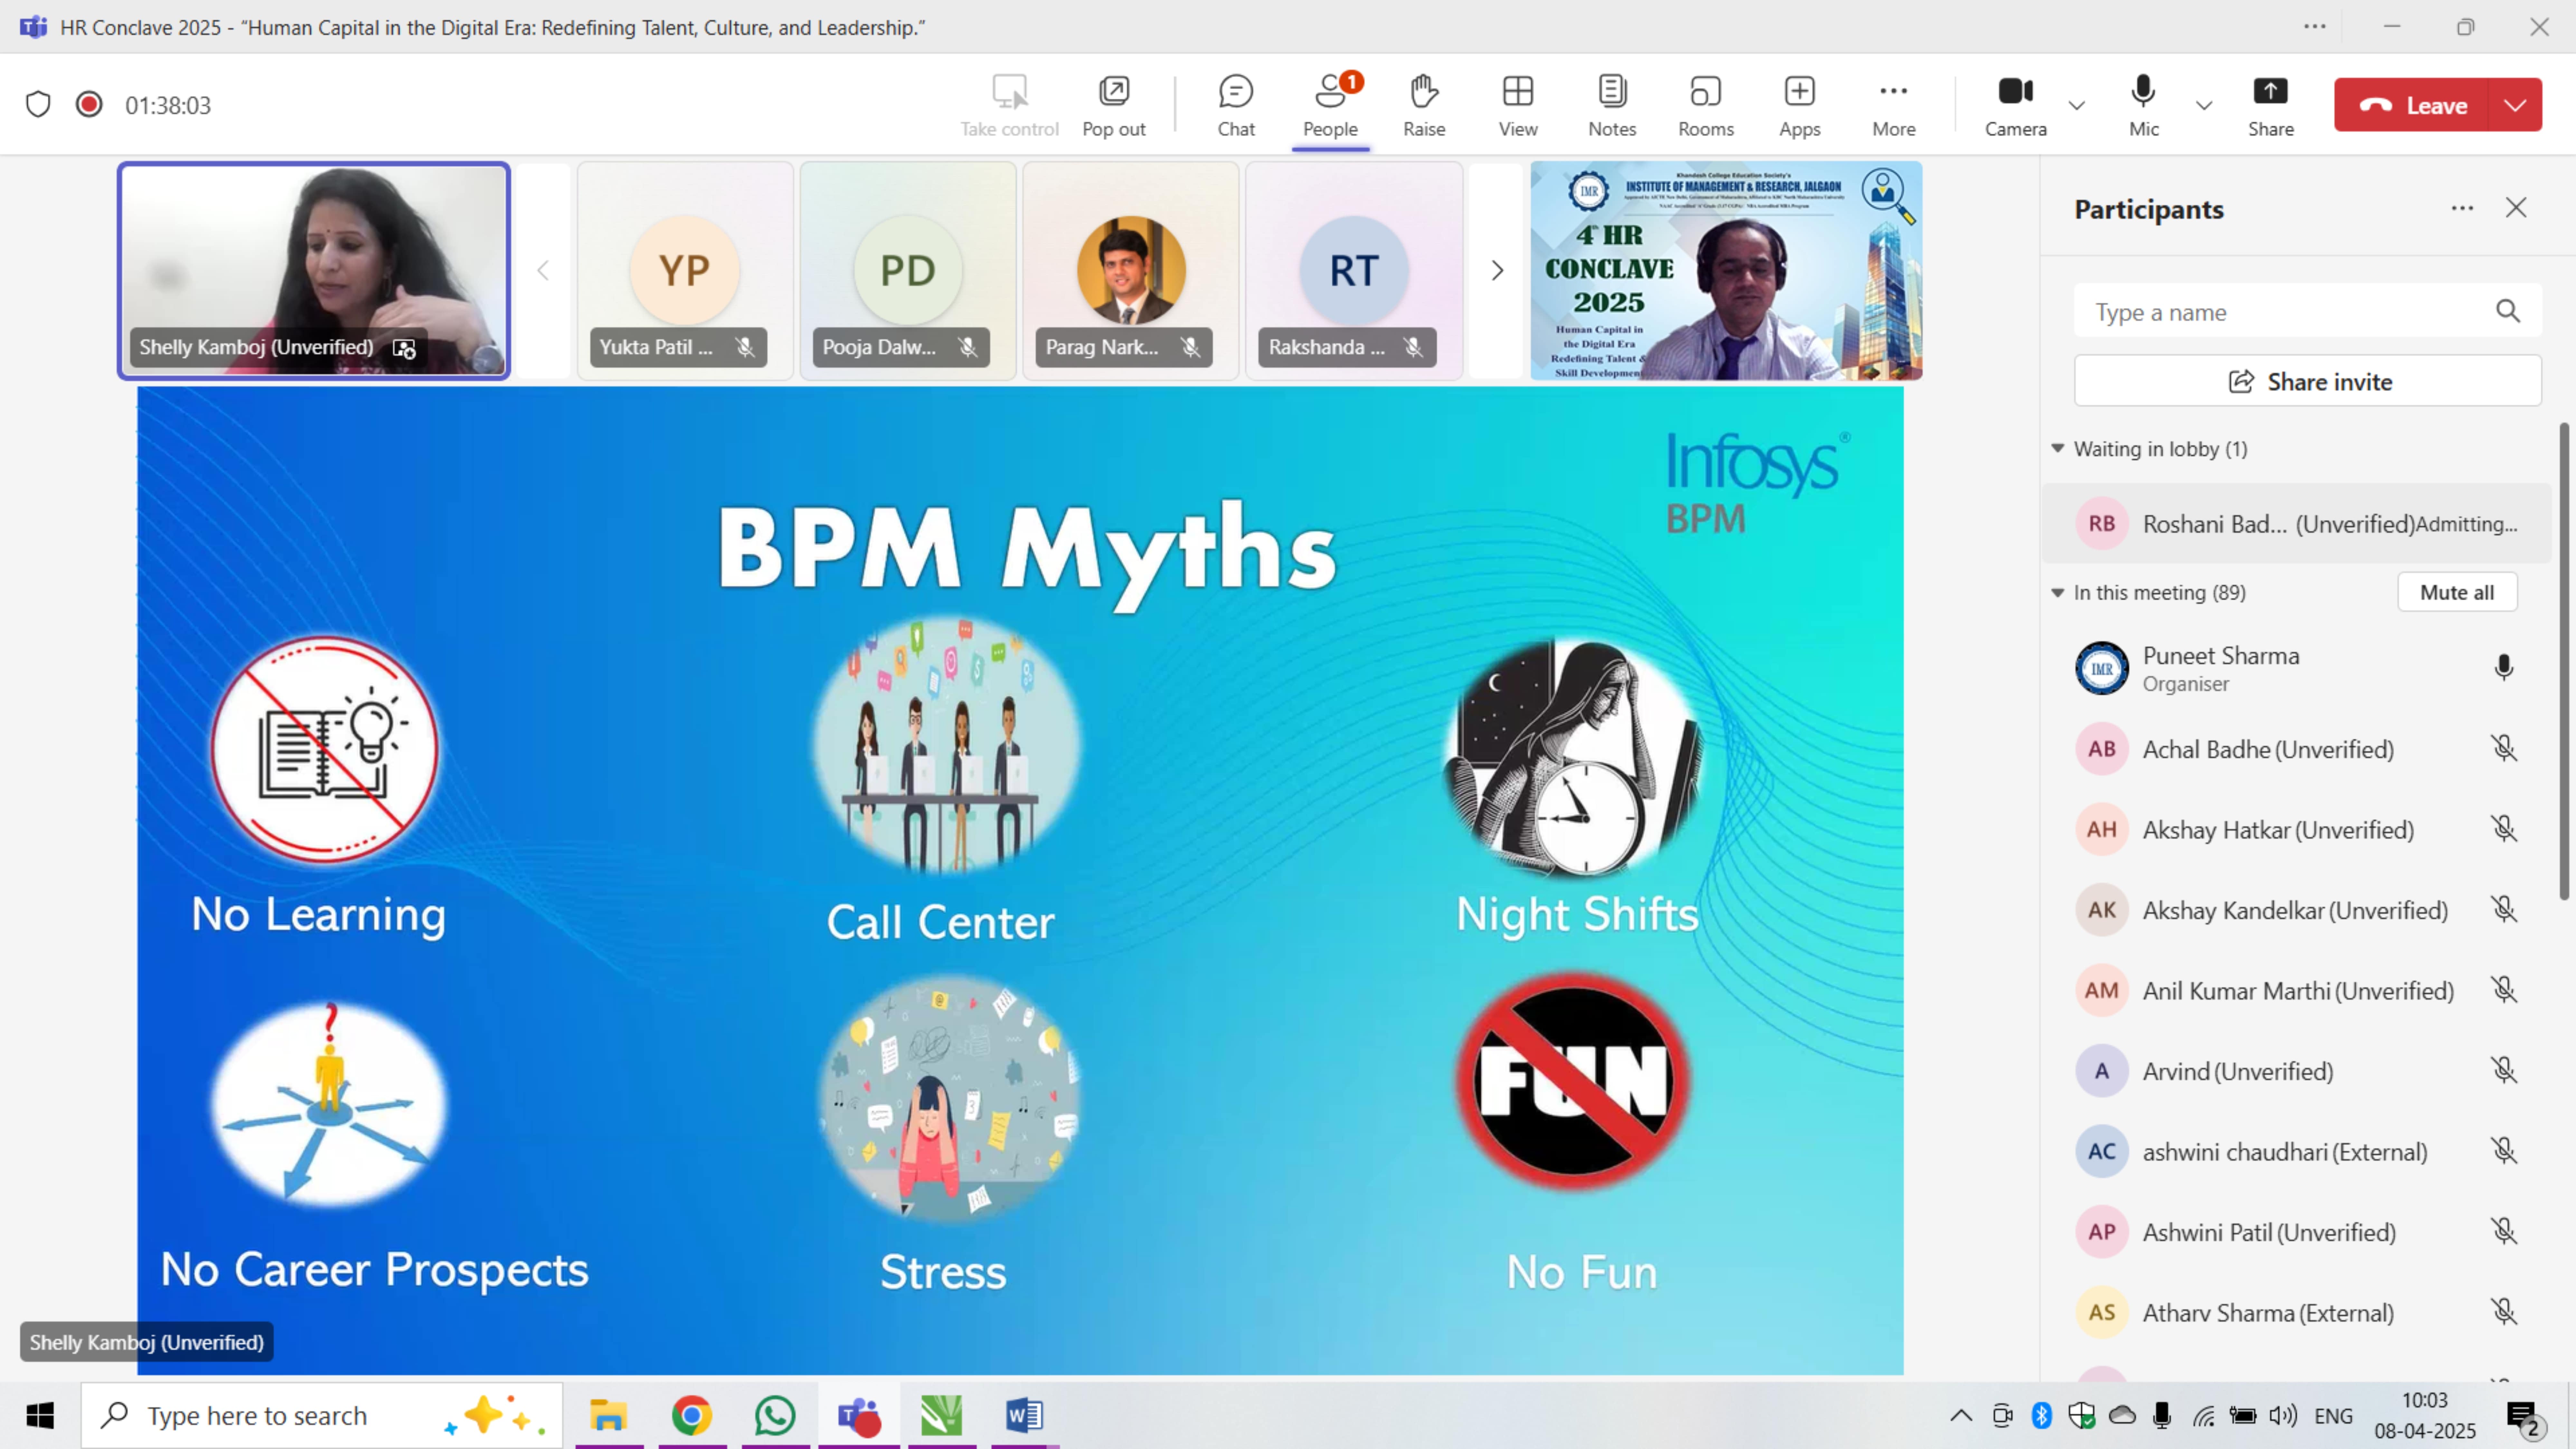Show next participant video tiles
Viewport: 2576px width, 1449px height.
[x=1497, y=270]
